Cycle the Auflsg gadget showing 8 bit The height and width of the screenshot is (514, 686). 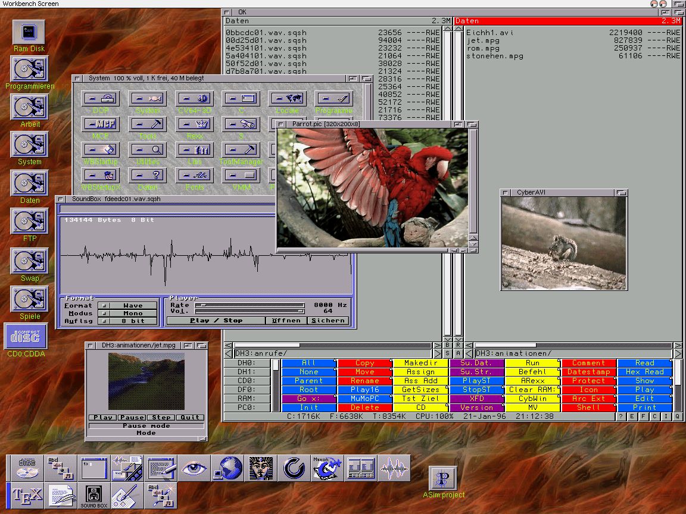click(x=128, y=321)
